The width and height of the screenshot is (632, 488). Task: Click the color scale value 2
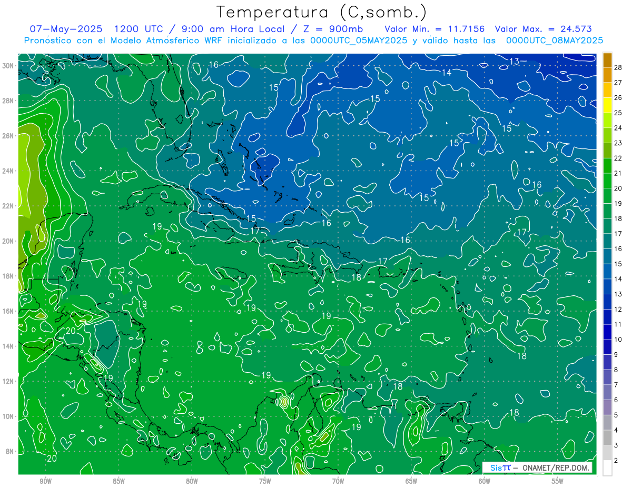click(616, 461)
